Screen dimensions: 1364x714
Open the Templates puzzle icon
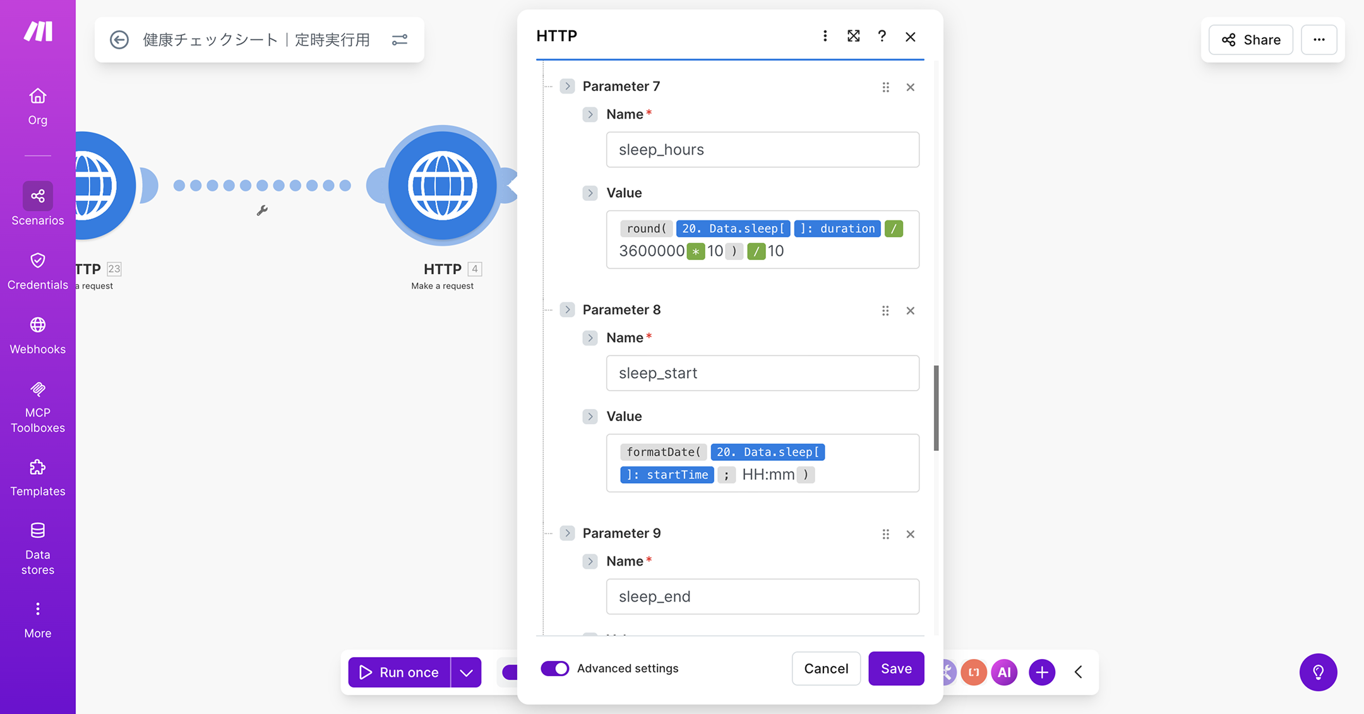pos(37,468)
